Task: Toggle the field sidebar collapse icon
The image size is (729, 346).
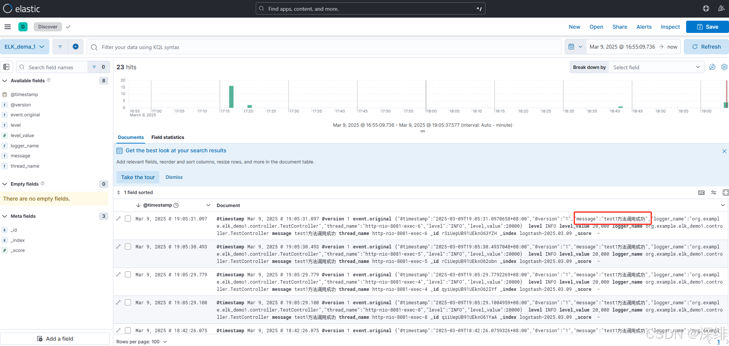Action: 7,67
